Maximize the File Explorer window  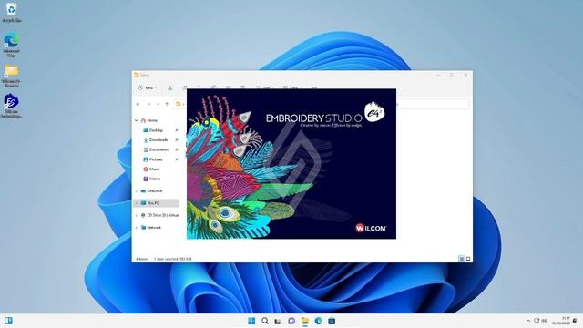(x=452, y=75)
